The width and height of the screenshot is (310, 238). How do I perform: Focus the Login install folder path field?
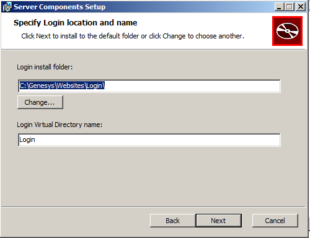149,86
